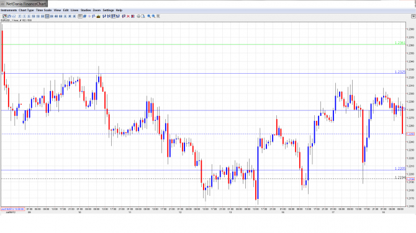Select the tick time scale button
The image size is (416, 233).
click(x=20, y=16)
